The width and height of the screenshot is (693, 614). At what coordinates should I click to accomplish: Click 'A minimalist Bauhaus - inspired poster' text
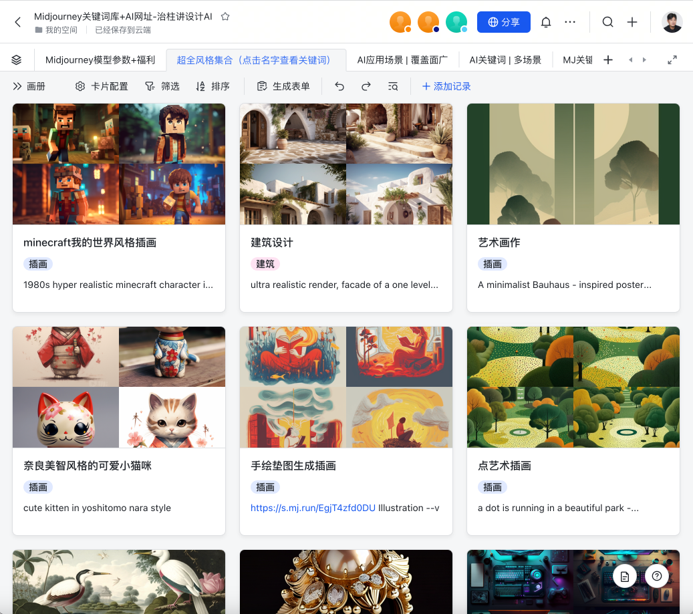(x=565, y=285)
